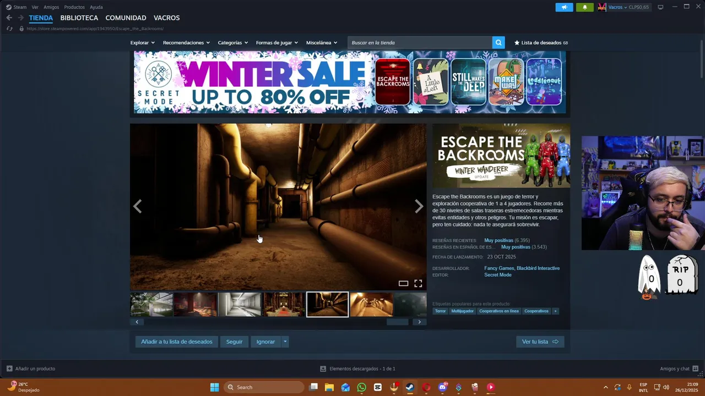
Task: Click the Ignorar button
Action: 265,342
